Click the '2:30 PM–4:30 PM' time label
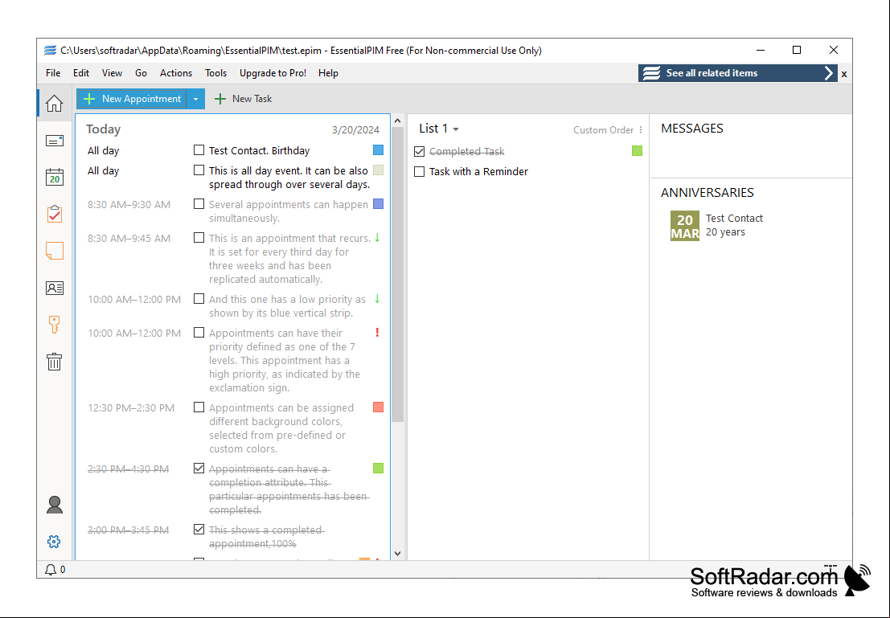Image resolution: width=890 pixels, height=618 pixels. (129, 469)
